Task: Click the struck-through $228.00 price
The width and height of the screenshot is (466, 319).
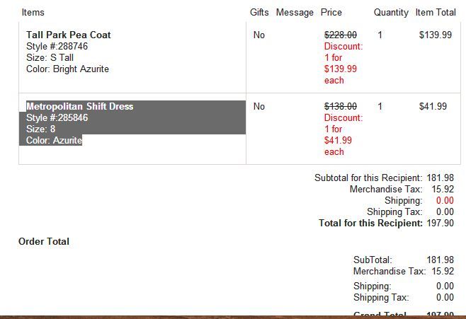Action: 341,35
